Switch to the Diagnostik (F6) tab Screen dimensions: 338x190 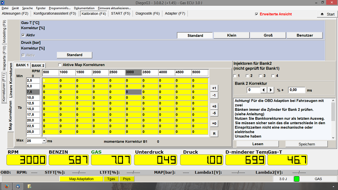148,13
